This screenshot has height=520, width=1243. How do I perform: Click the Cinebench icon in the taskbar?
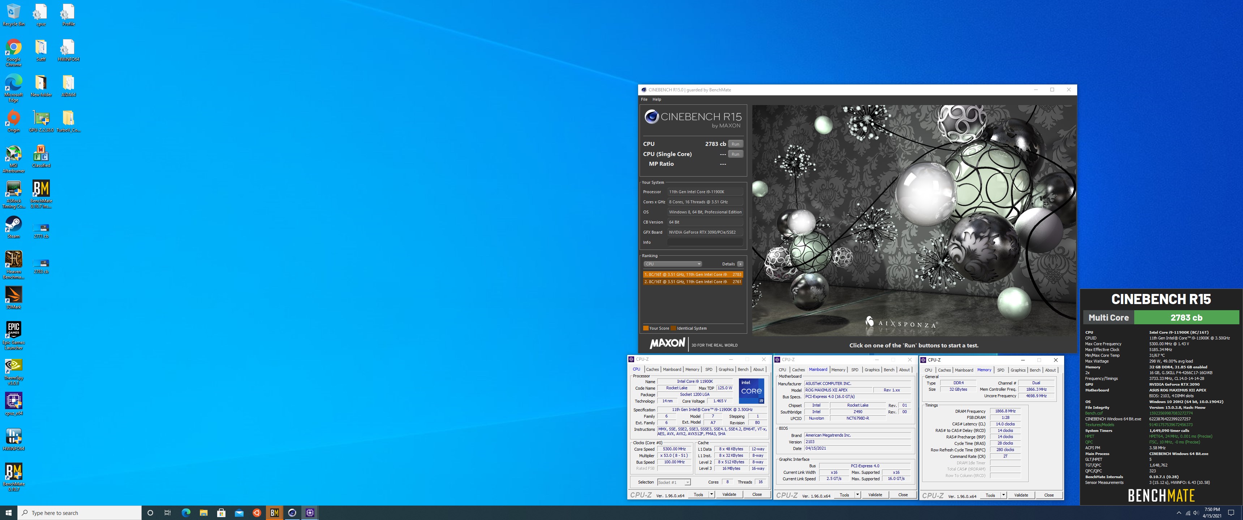point(292,513)
